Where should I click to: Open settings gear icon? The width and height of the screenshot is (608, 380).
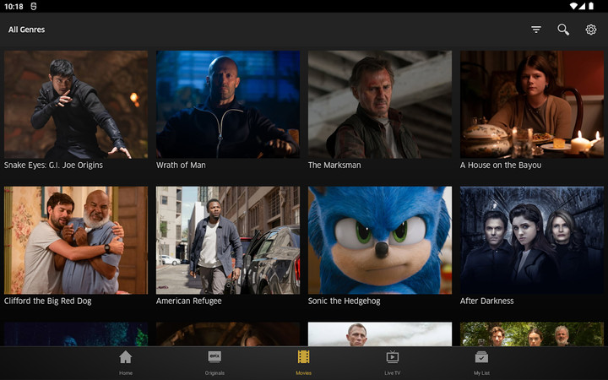click(x=590, y=30)
